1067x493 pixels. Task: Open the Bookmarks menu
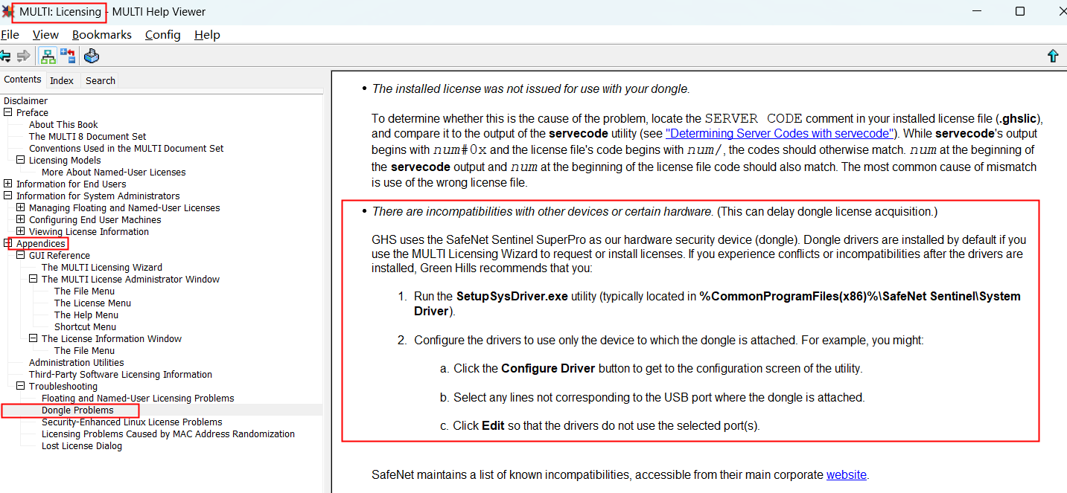101,34
